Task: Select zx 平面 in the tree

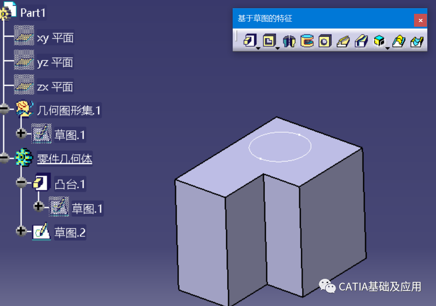Action: (55, 87)
